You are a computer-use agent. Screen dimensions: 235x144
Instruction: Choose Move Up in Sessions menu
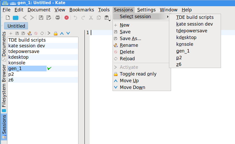(x=142, y=81)
